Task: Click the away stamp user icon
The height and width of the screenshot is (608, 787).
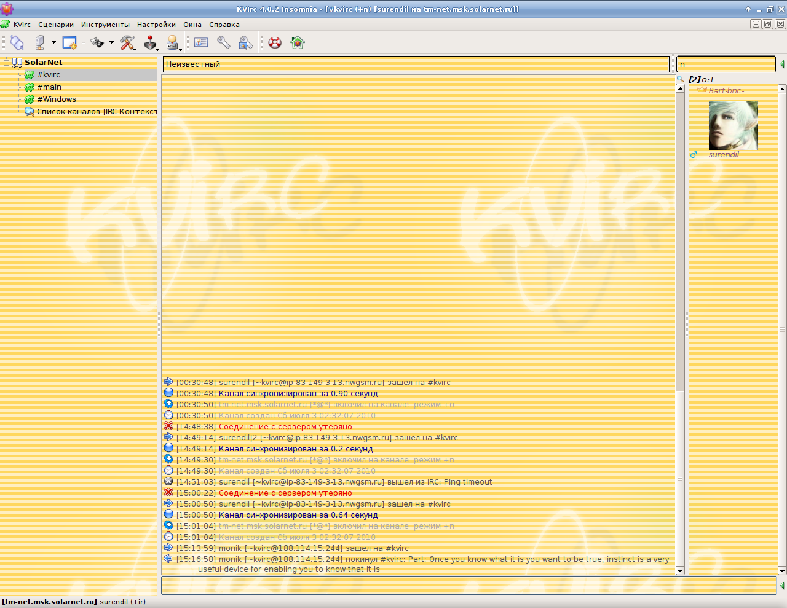Action: (x=173, y=42)
